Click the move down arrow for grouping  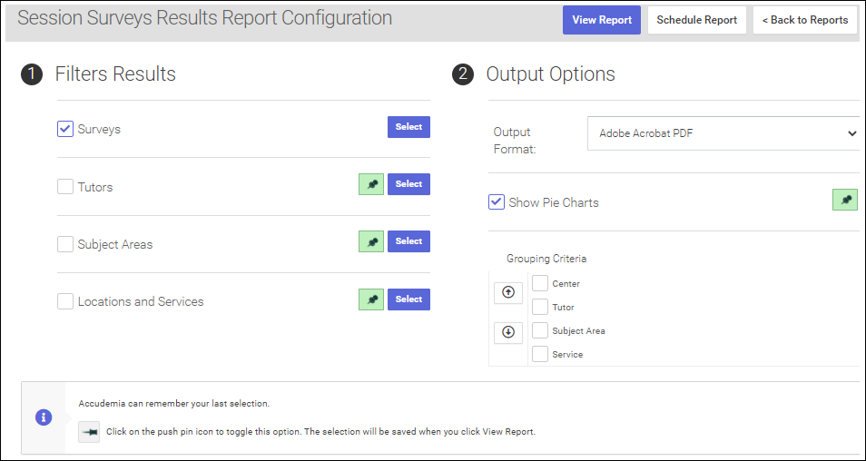click(x=508, y=332)
